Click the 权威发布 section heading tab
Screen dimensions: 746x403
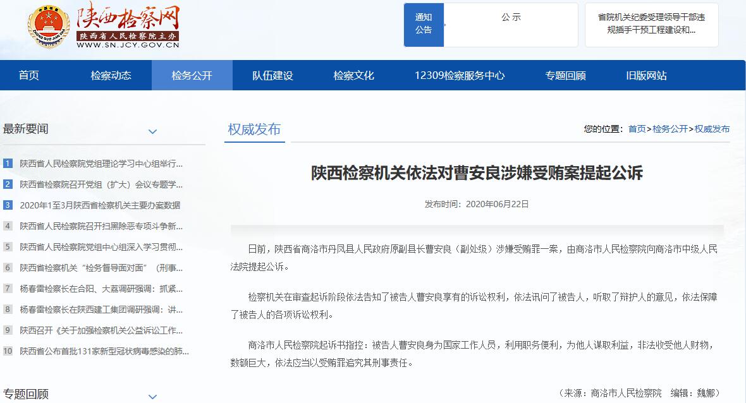tap(254, 129)
